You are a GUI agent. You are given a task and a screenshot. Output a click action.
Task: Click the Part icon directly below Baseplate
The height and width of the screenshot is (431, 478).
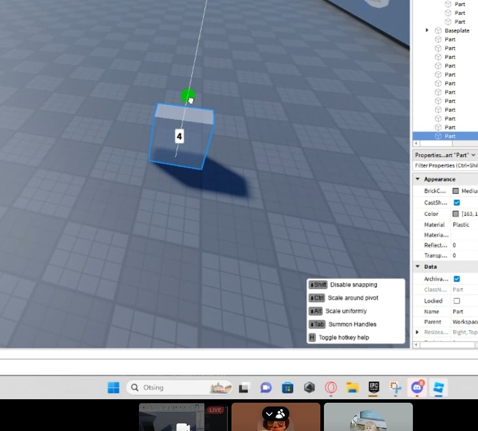438,39
